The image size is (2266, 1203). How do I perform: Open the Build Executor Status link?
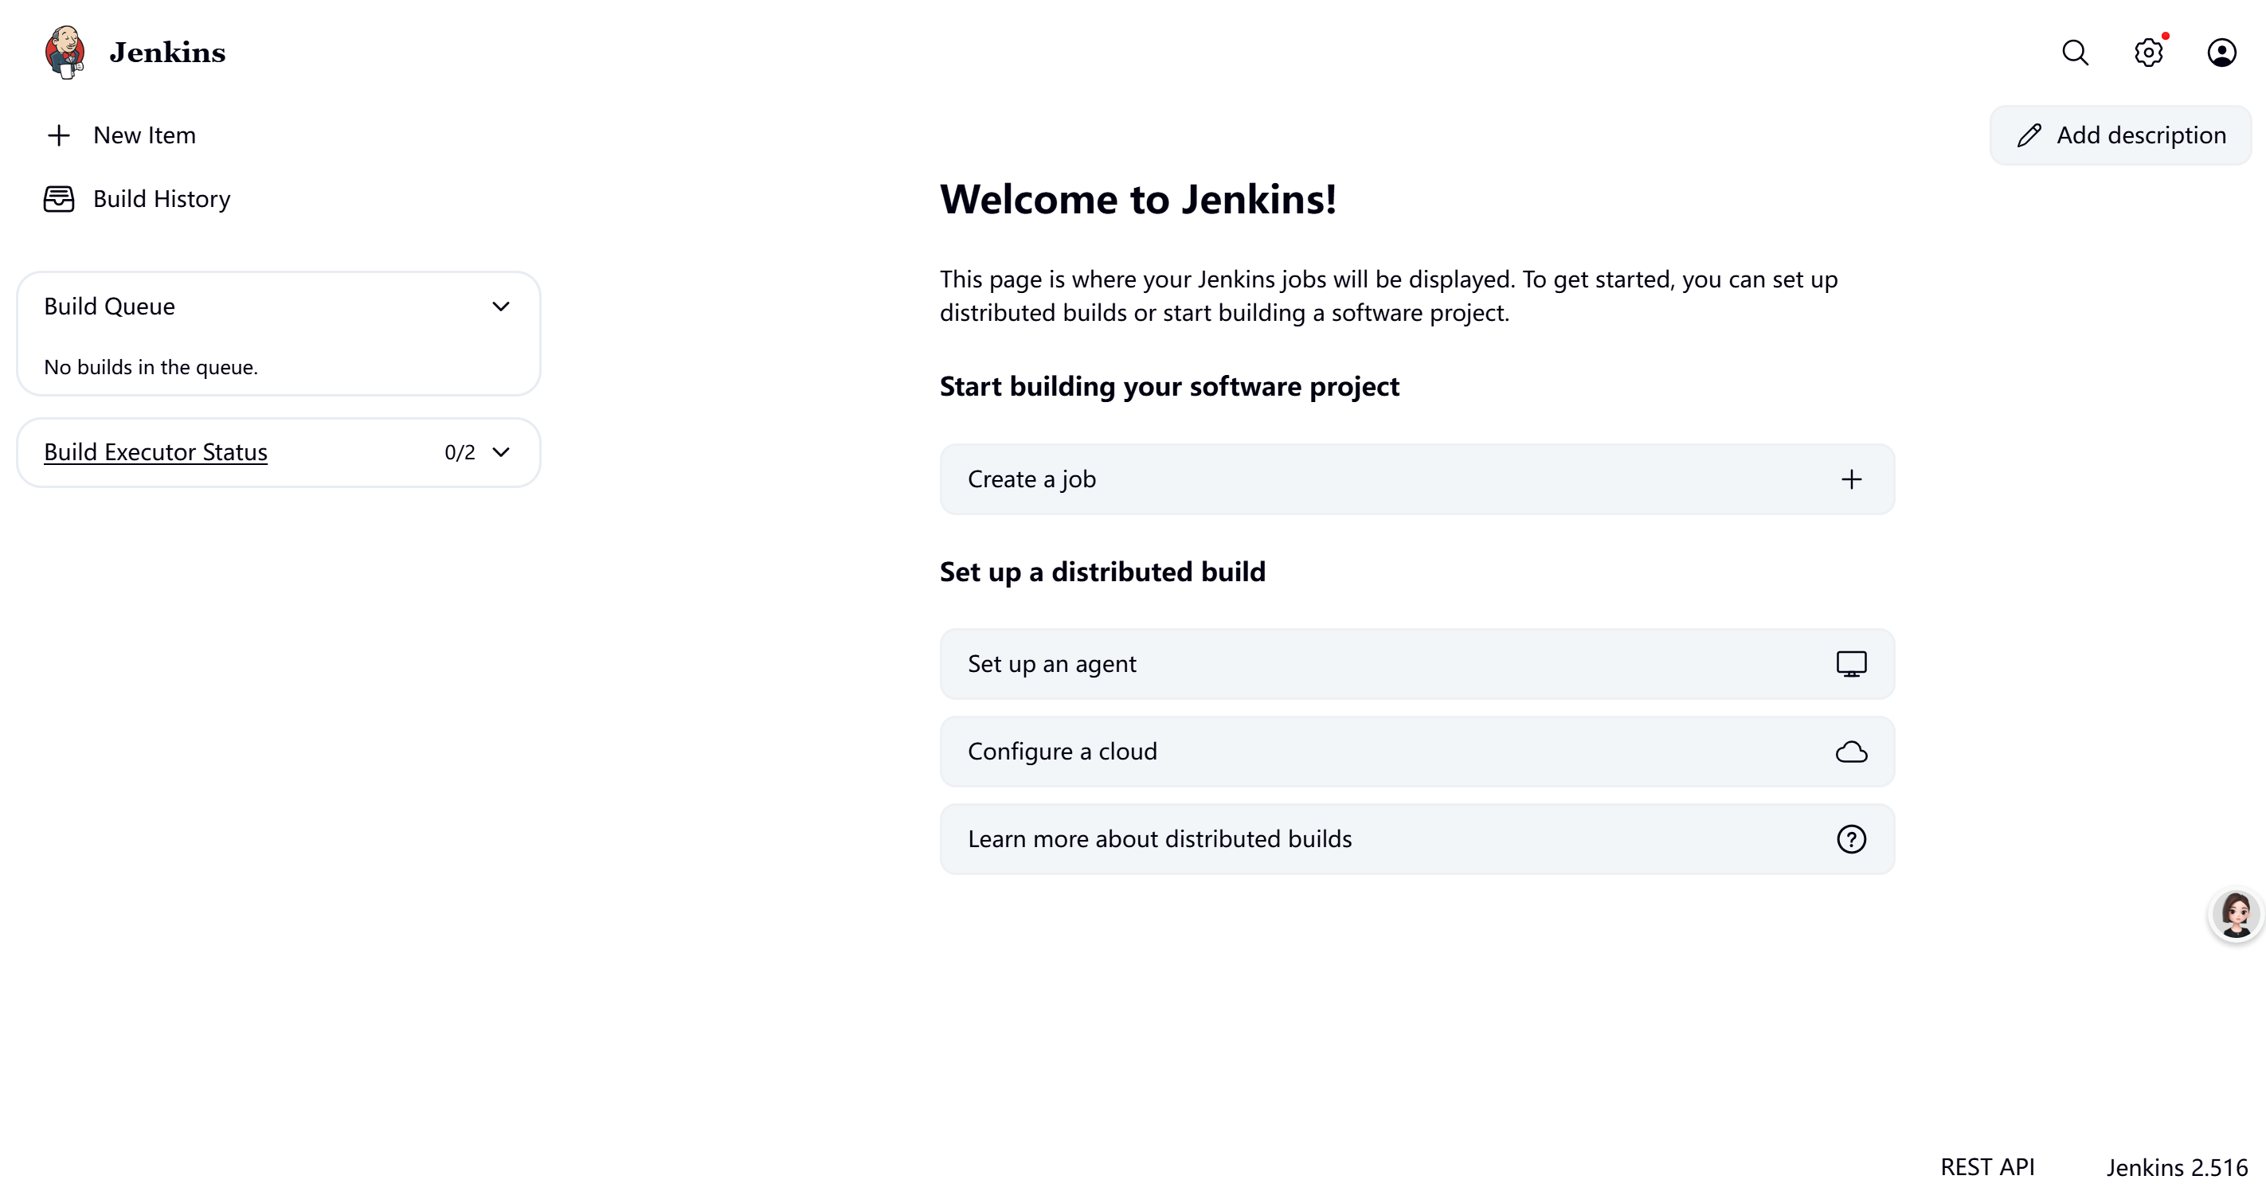pos(155,452)
